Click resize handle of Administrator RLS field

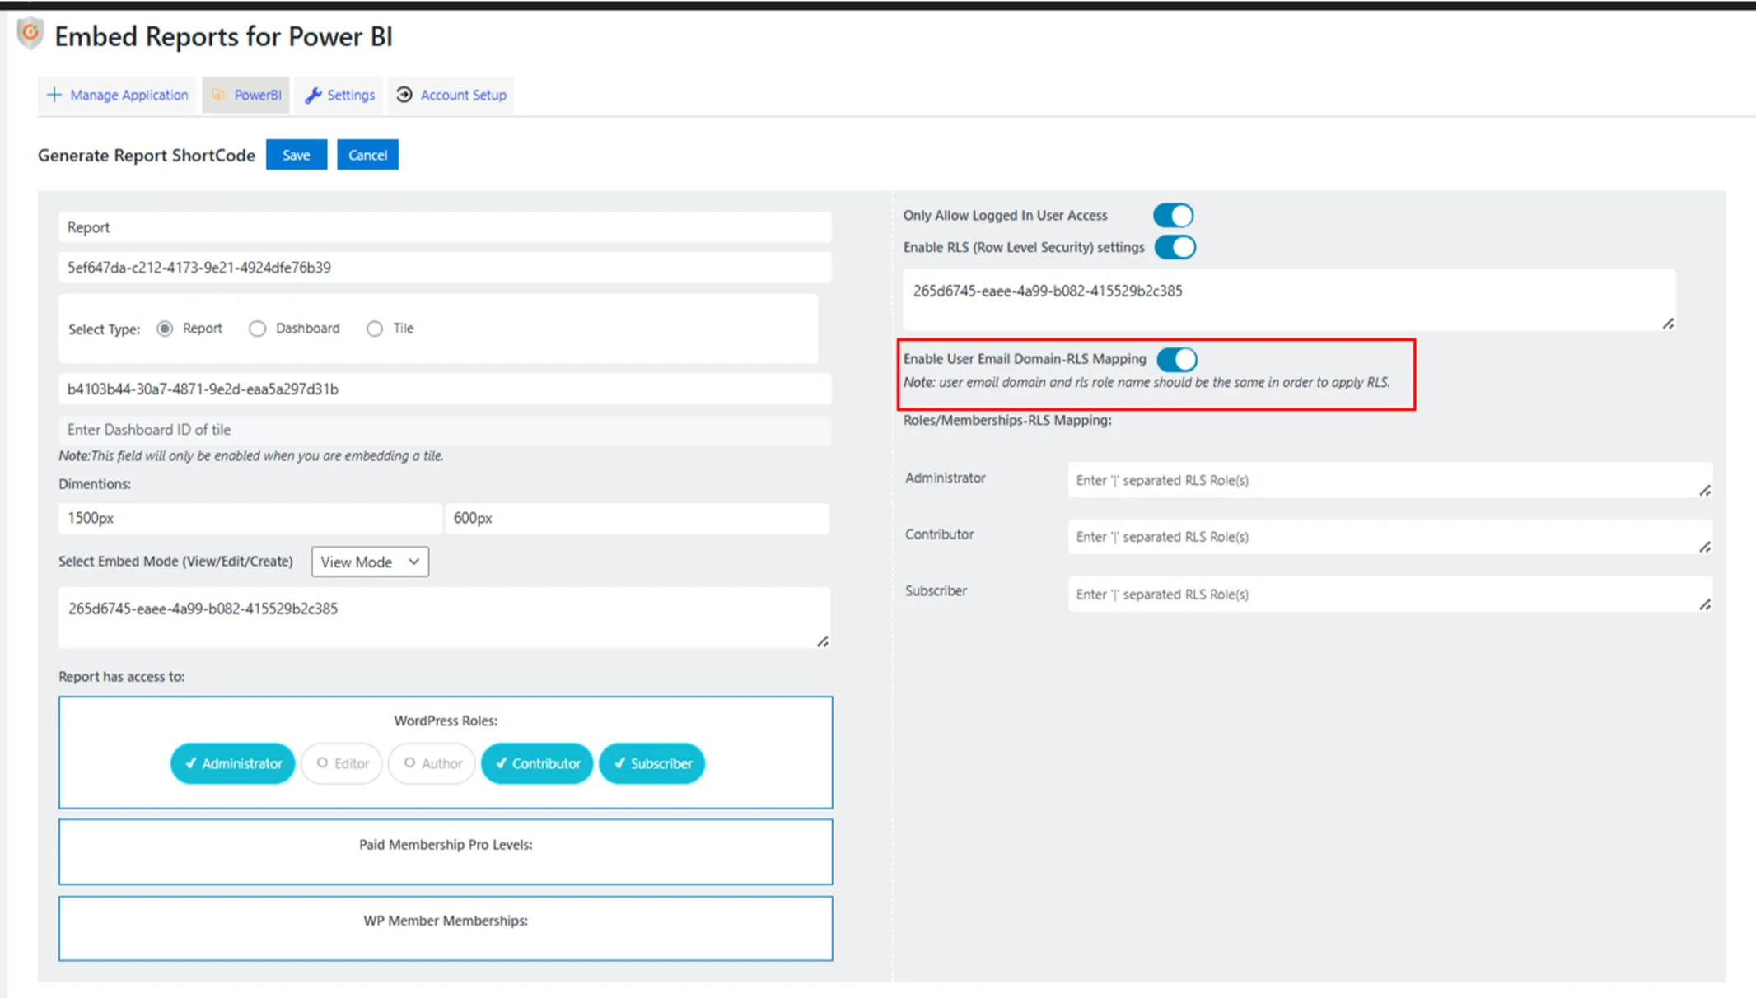click(1705, 491)
